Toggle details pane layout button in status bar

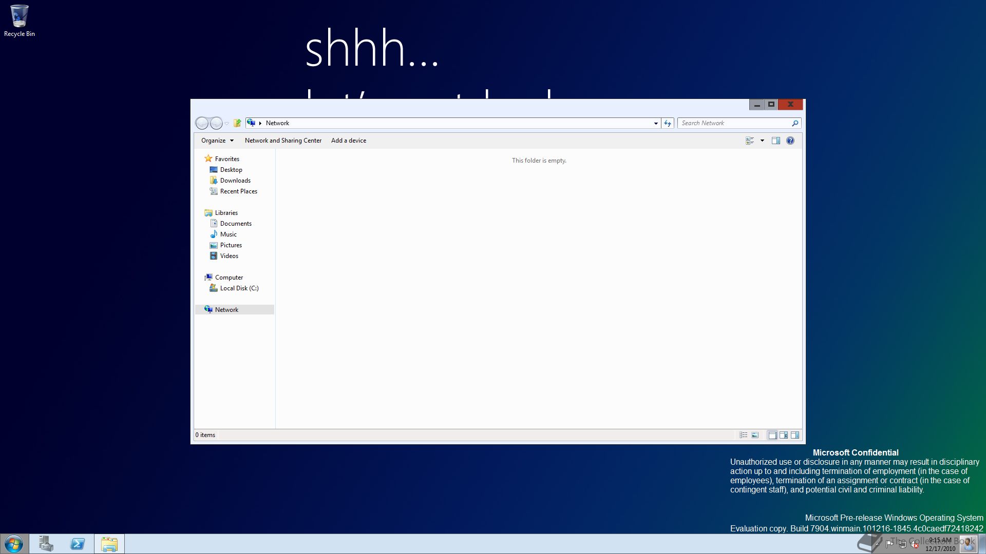[784, 435]
